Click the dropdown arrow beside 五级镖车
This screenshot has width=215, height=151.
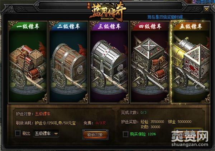[x=56, y=134]
